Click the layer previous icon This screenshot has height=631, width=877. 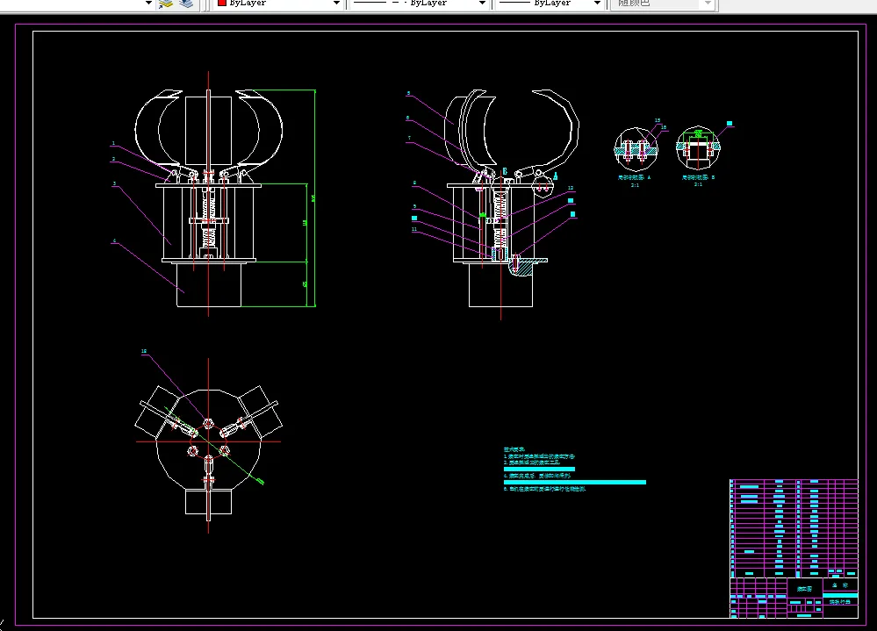pyautogui.click(x=186, y=4)
